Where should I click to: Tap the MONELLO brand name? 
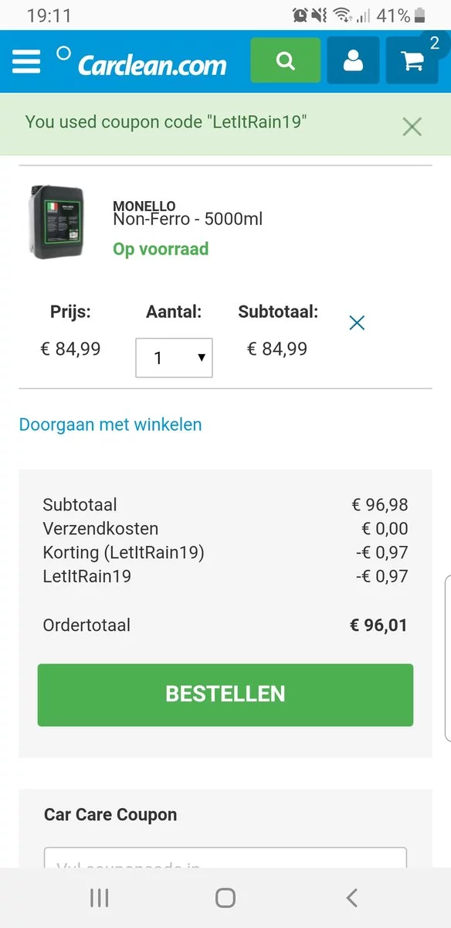(144, 206)
